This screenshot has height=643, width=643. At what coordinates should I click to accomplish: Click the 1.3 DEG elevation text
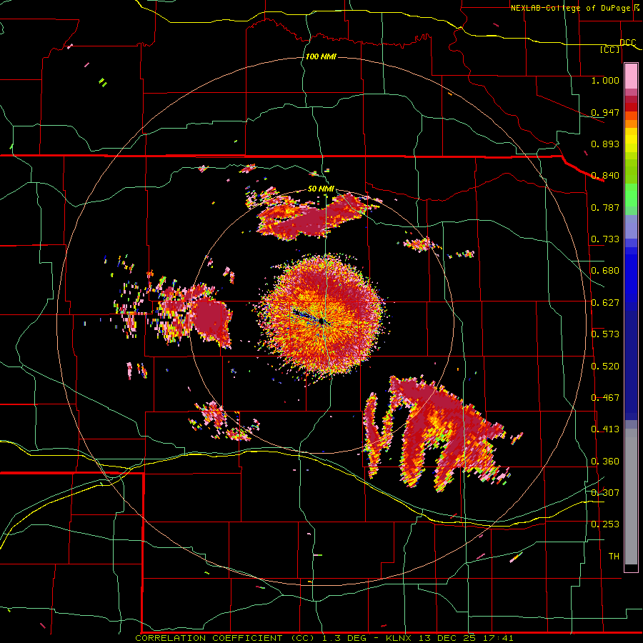[344, 638]
